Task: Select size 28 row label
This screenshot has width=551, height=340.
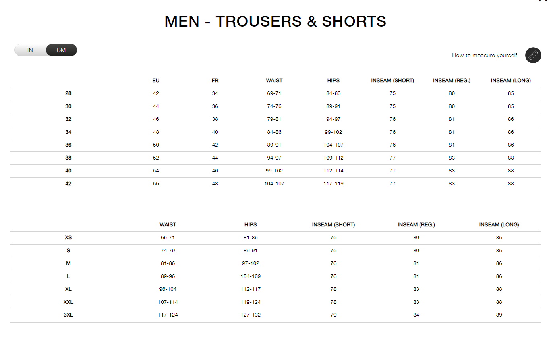Action: click(68, 93)
